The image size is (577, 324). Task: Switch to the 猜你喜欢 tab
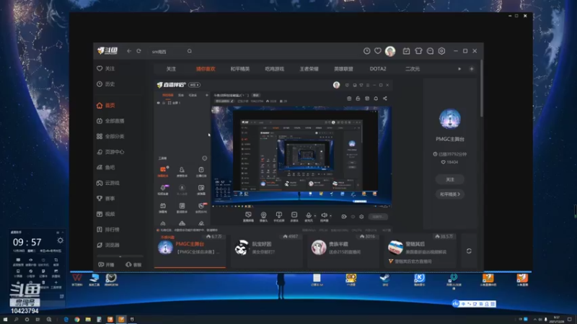pos(206,68)
